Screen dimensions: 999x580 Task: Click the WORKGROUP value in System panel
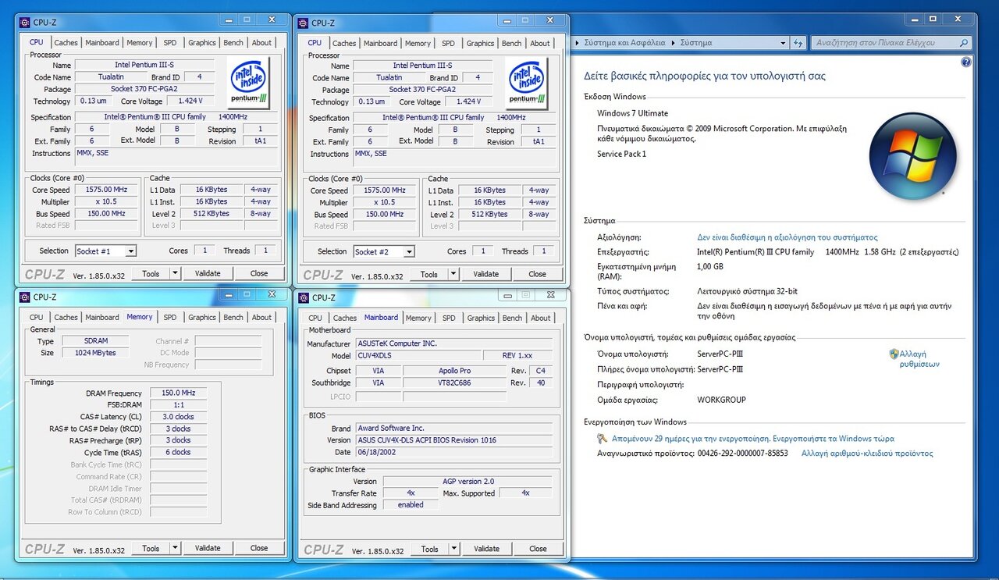pos(721,400)
